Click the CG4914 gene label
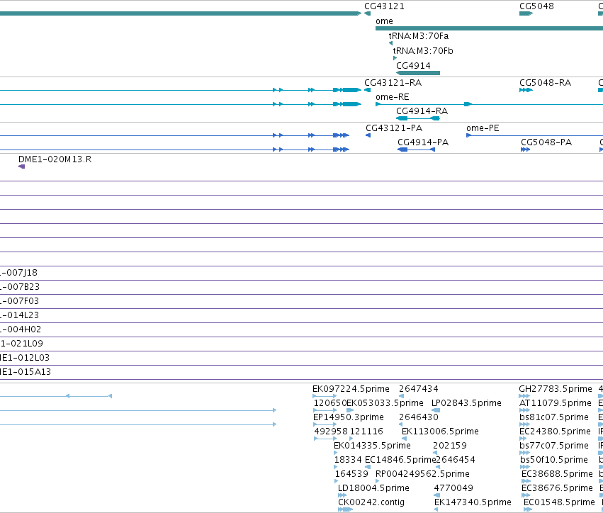Screen dimensions: 603x513 [413, 66]
